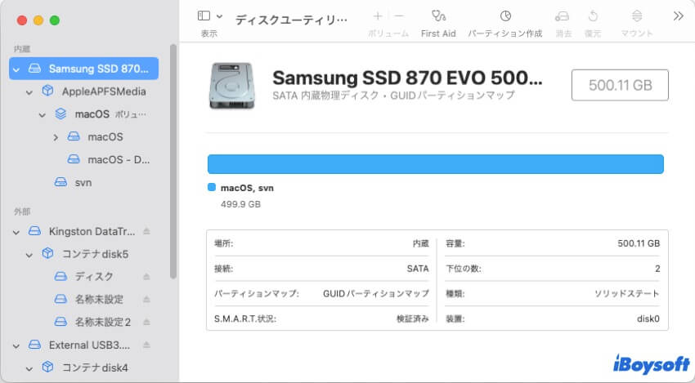Open the 表示 sidebar view dropdown
695x383 pixels.
tap(209, 16)
